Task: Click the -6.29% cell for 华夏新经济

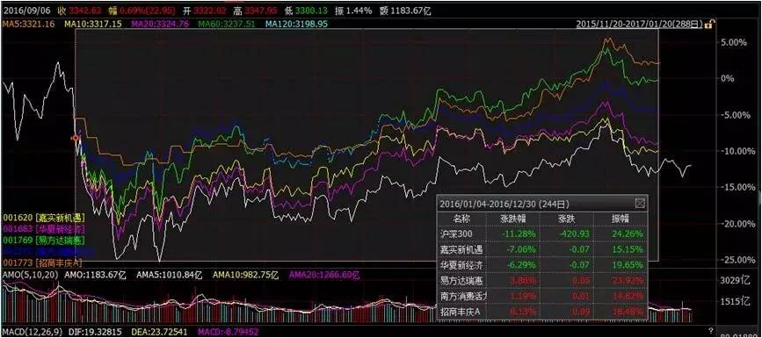Action: [520, 265]
